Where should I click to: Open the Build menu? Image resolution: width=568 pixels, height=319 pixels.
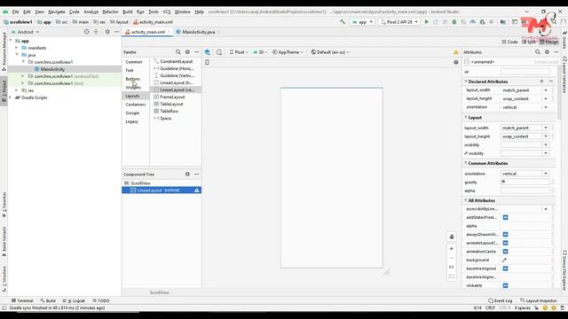click(x=128, y=12)
